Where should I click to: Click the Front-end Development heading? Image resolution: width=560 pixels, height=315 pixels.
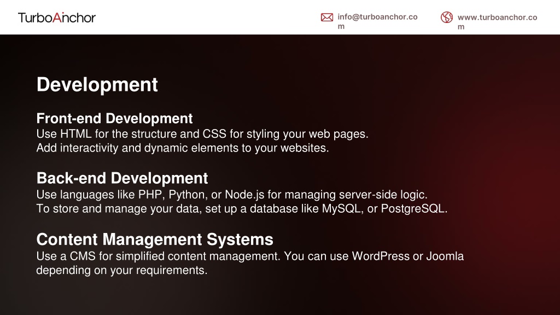pos(114,118)
